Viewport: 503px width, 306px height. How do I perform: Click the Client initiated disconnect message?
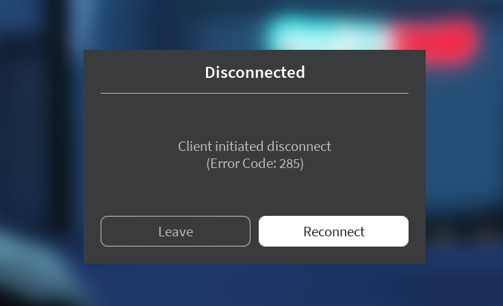[x=255, y=146]
